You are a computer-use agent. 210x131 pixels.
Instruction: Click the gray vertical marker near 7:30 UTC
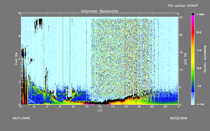(70, 61)
